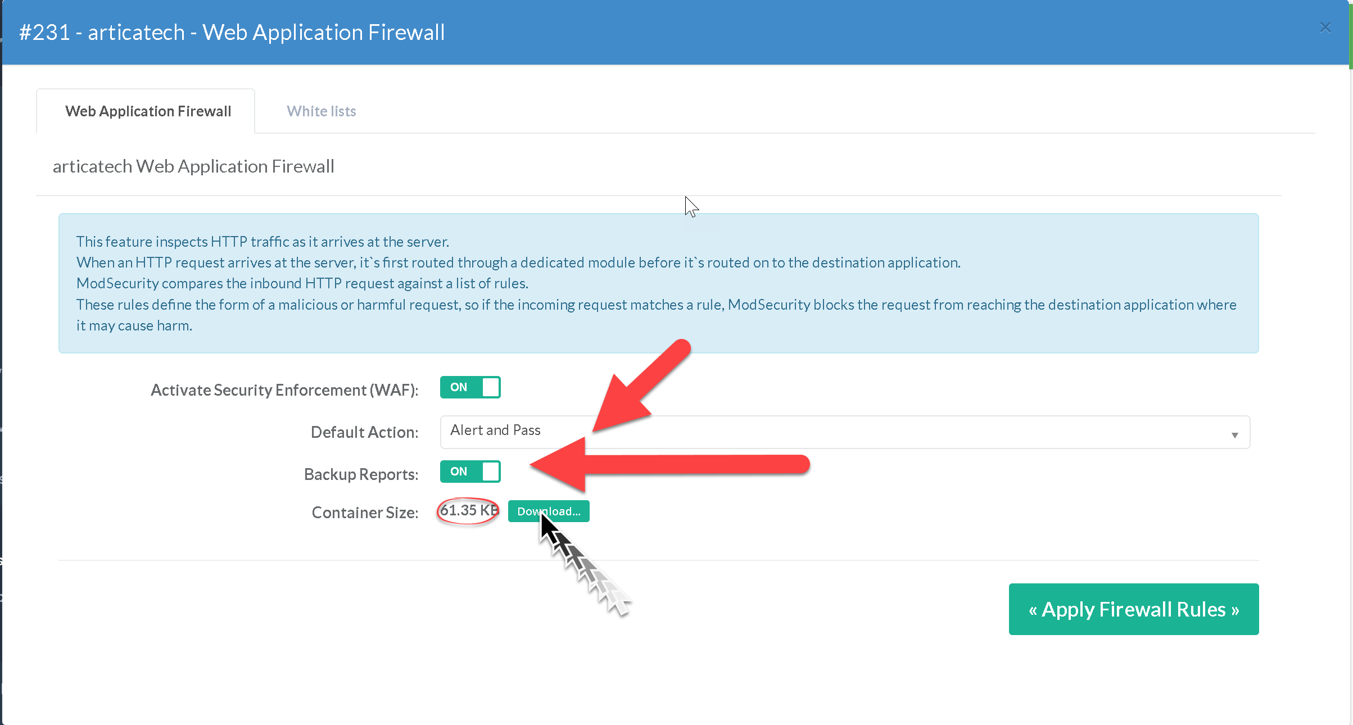Screen dimensions: 1353x725
Task: Disable Activate Security Enforcement (WAF) switch
Action: click(x=470, y=387)
